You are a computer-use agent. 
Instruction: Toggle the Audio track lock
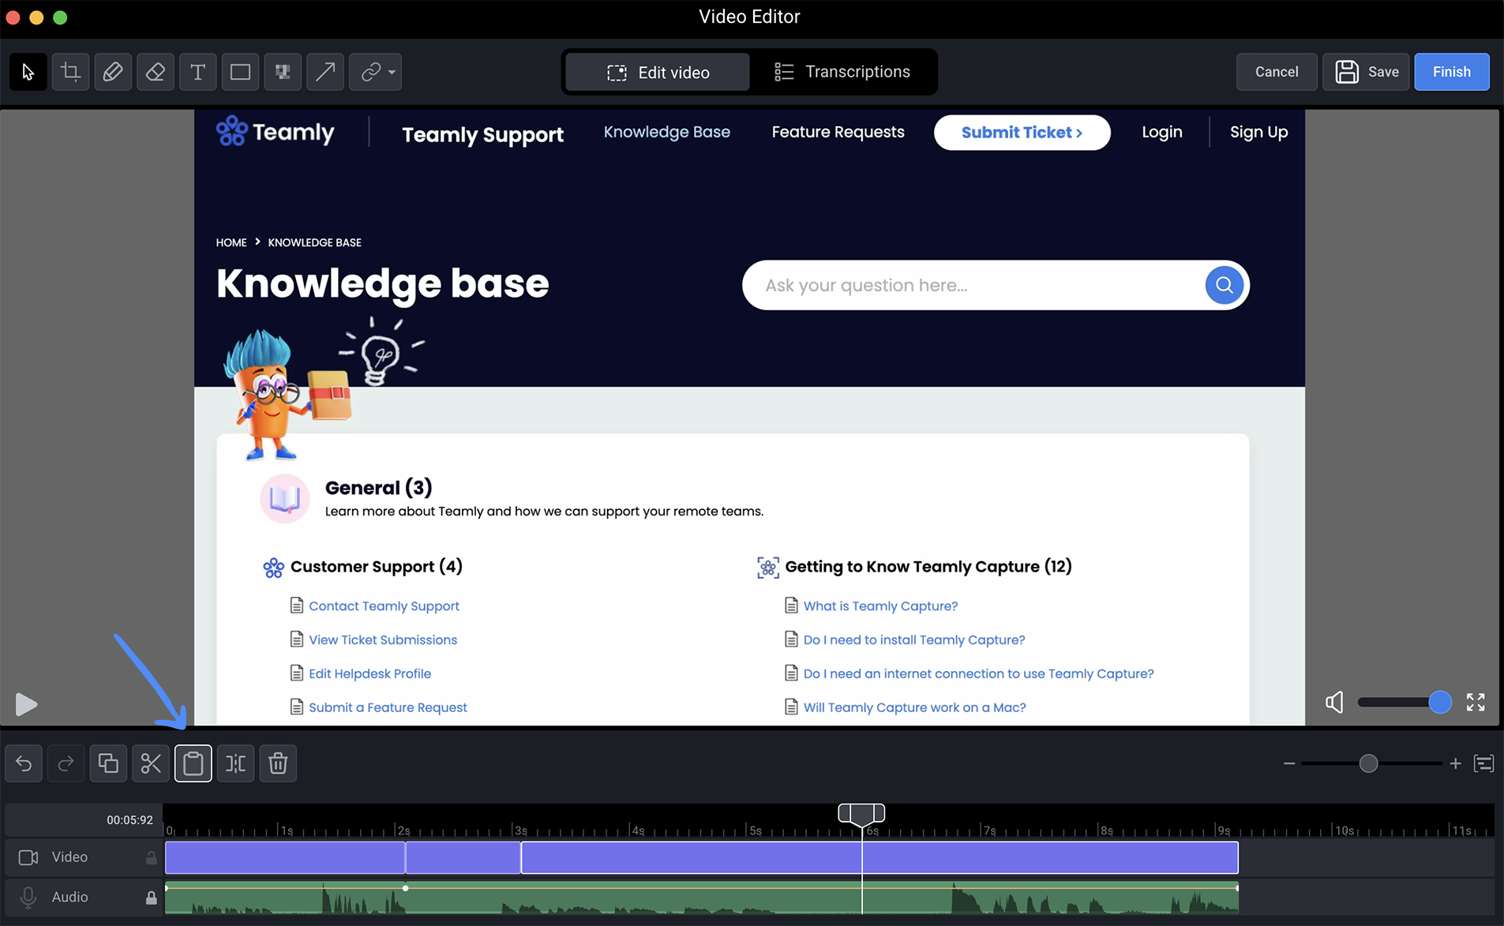151,898
